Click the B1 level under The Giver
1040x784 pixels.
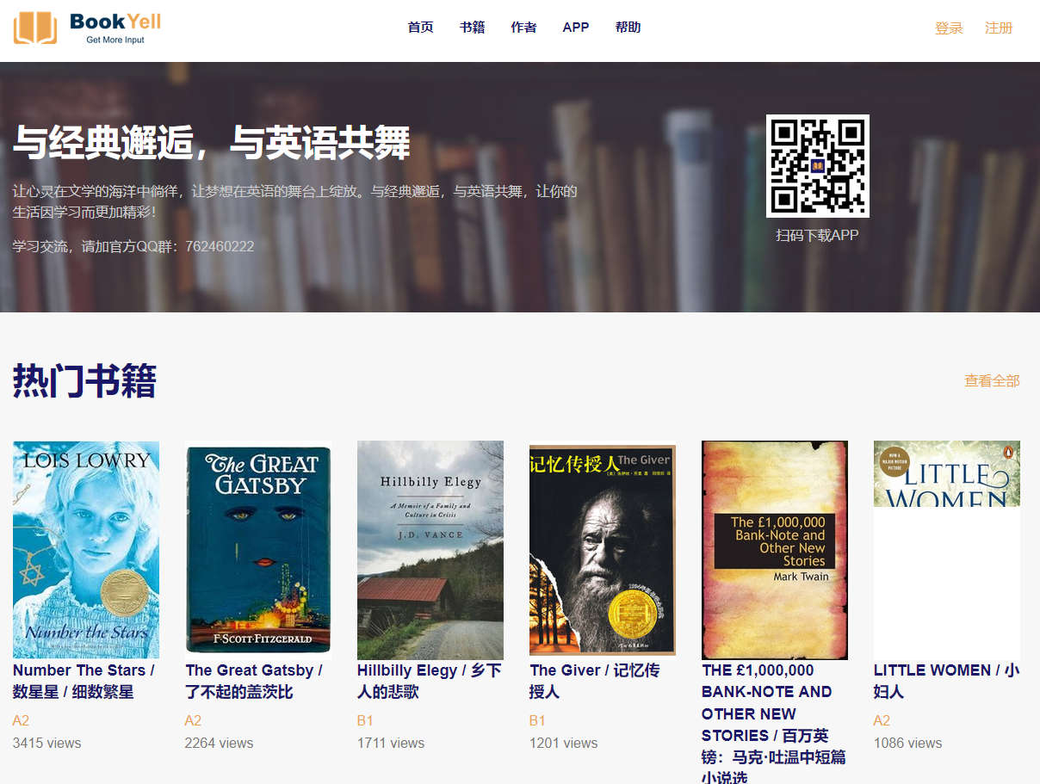[x=537, y=720]
